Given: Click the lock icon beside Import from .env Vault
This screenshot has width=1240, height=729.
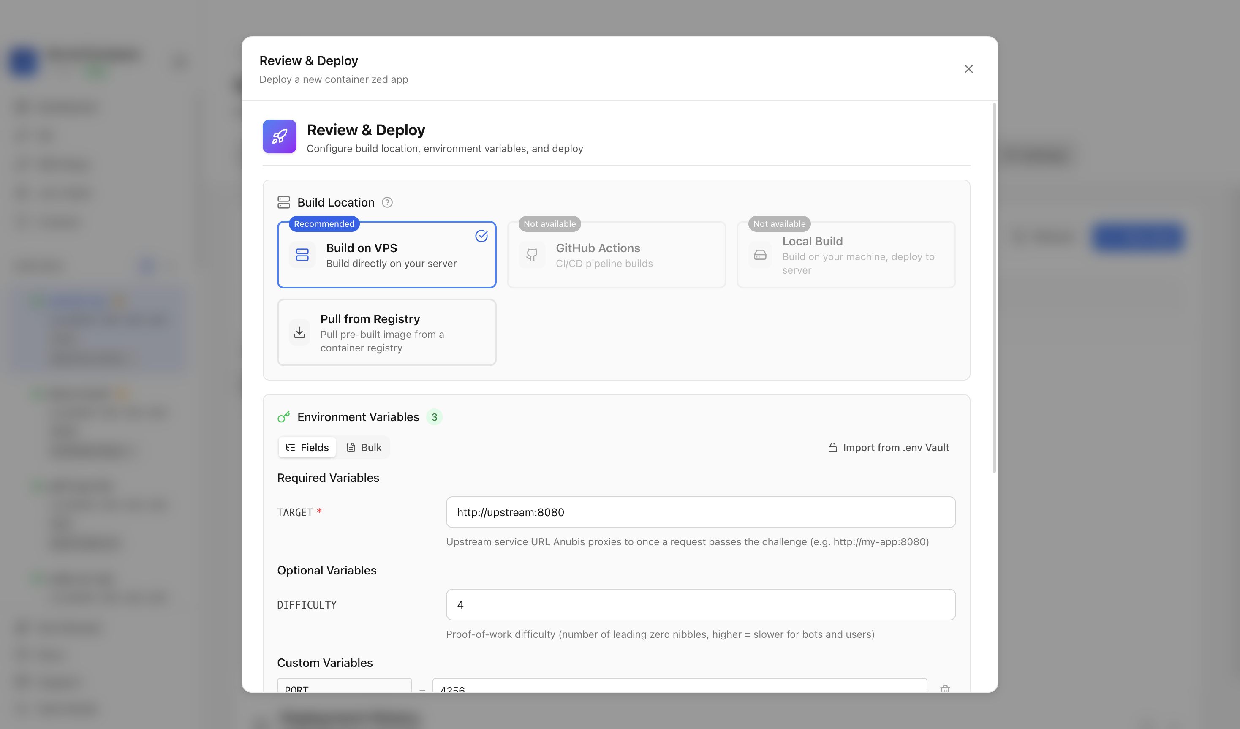Looking at the screenshot, I should pyautogui.click(x=832, y=447).
